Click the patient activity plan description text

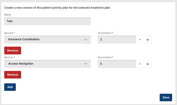coord(57,8)
